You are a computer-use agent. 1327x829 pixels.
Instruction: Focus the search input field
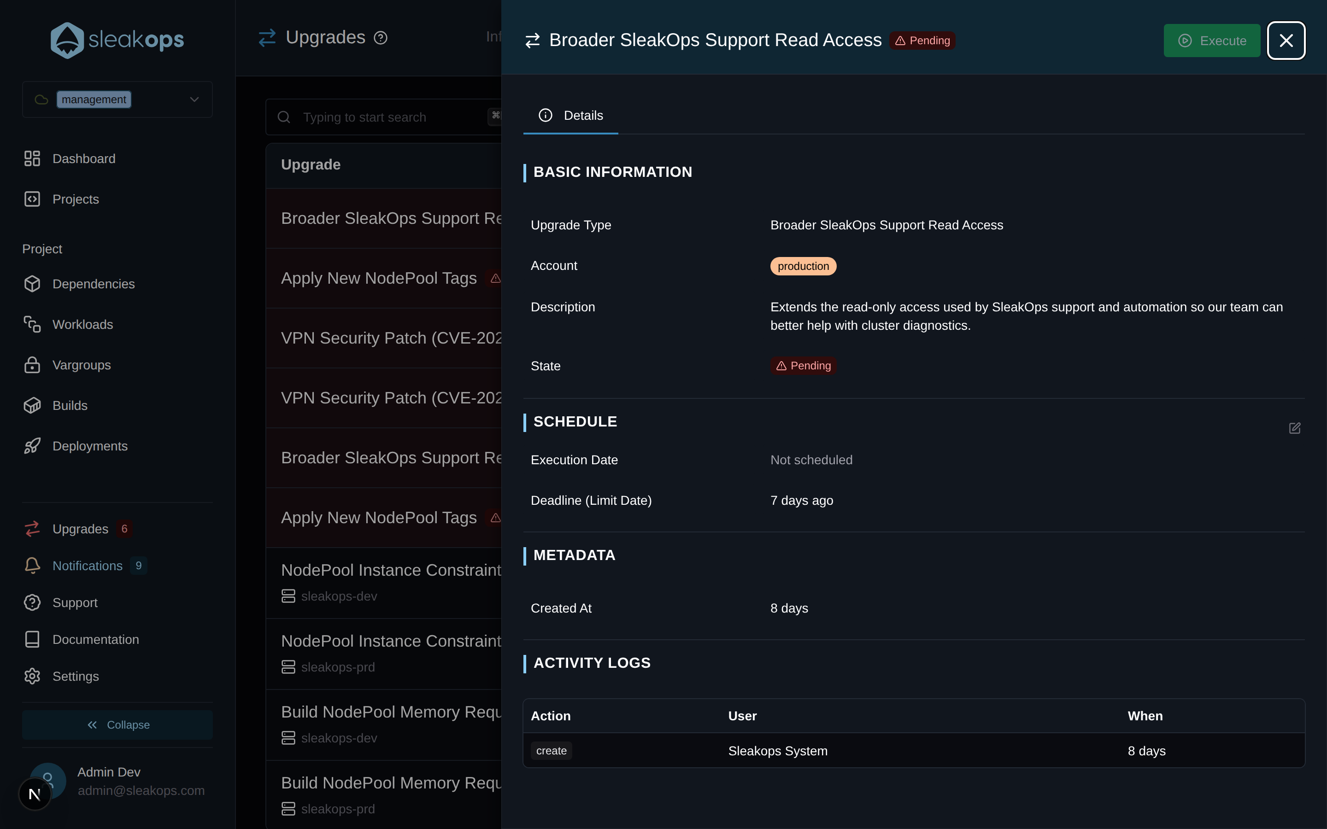pyautogui.click(x=384, y=117)
